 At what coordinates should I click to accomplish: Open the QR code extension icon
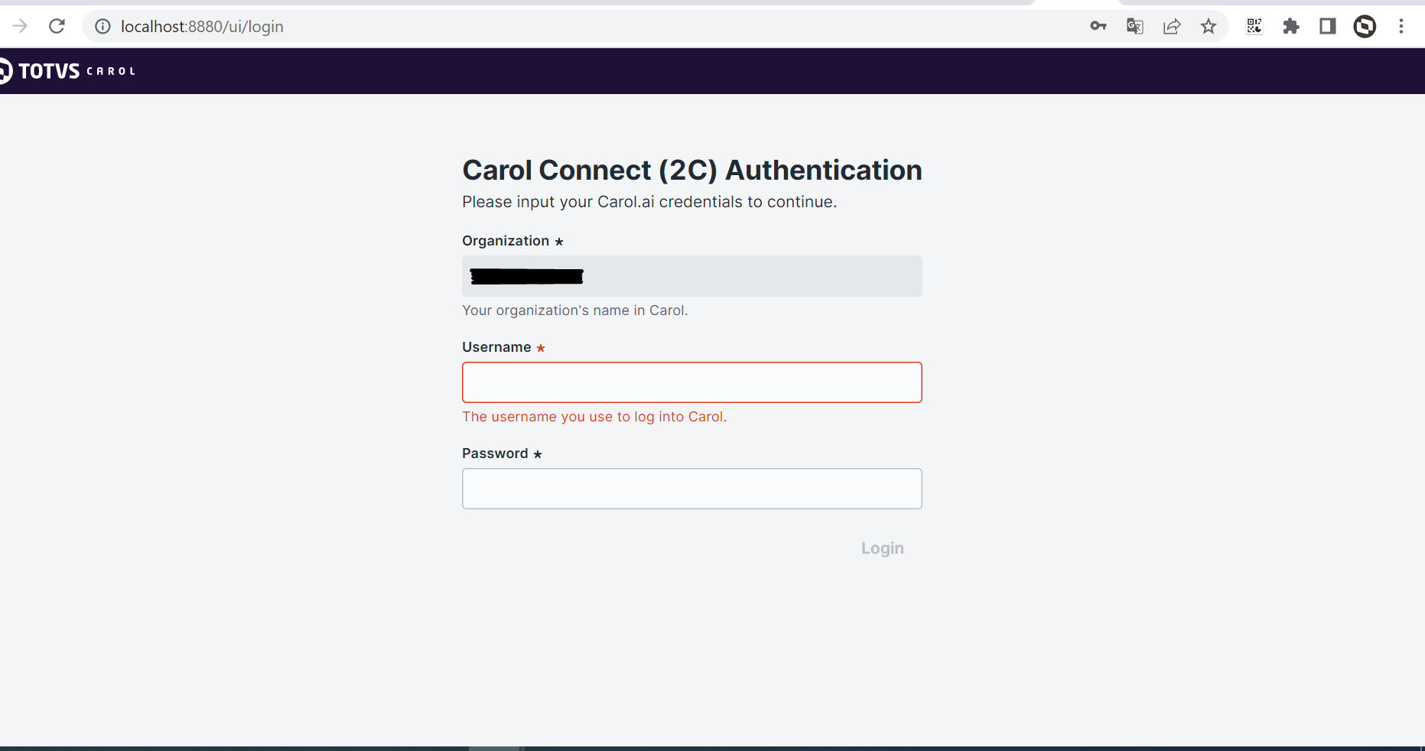pos(1254,26)
